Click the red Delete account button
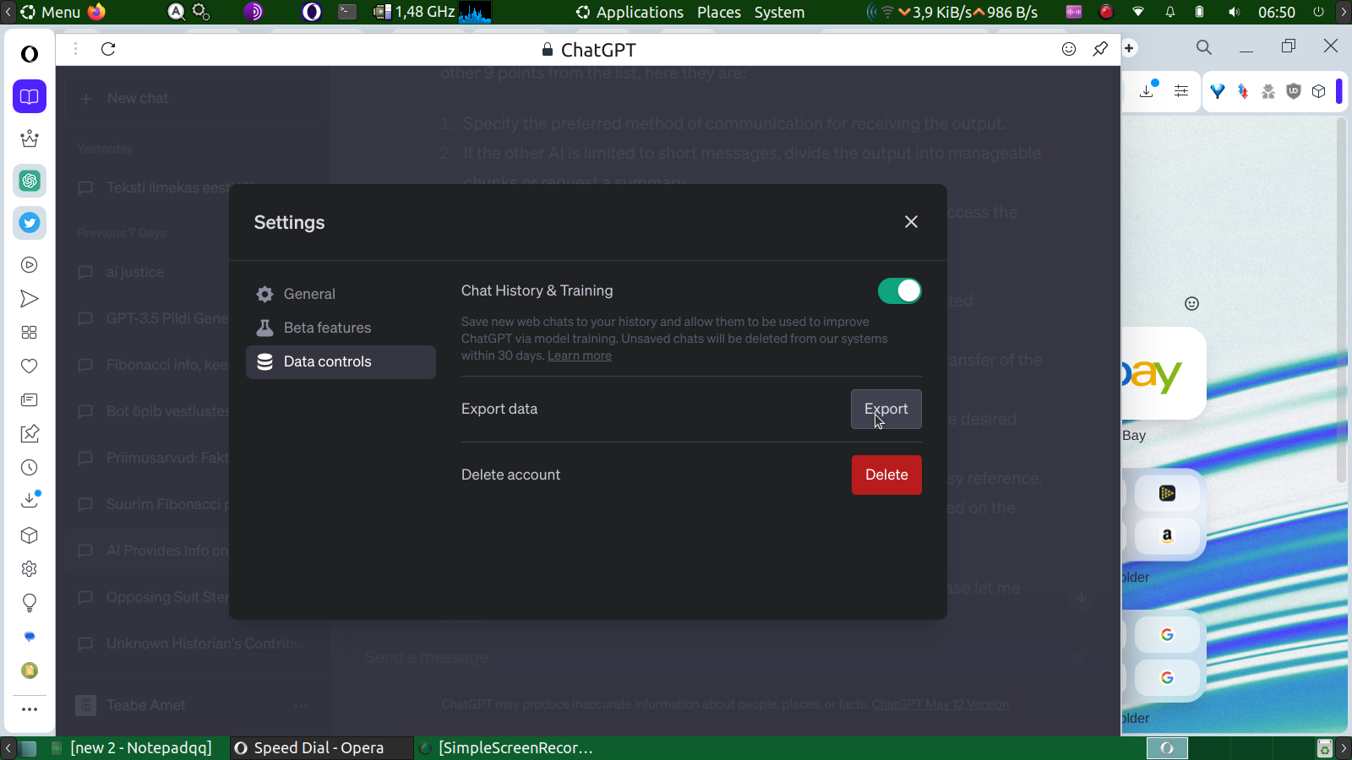Viewport: 1352px width, 760px height. pyautogui.click(x=886, y=475)
